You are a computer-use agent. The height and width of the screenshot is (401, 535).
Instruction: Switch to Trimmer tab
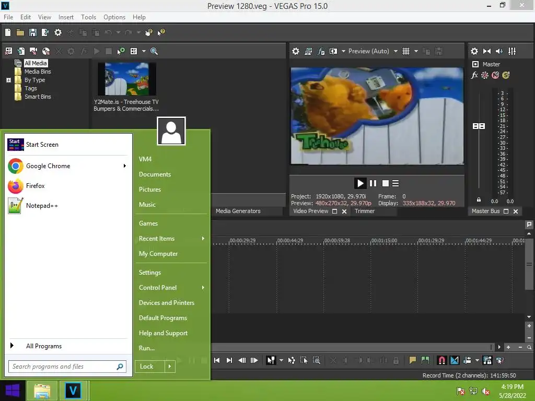point(364,211)
